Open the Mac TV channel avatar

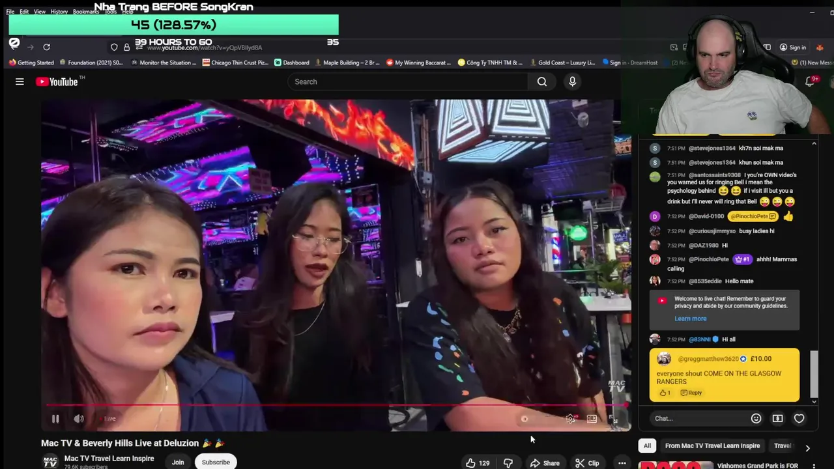(50, 462)
